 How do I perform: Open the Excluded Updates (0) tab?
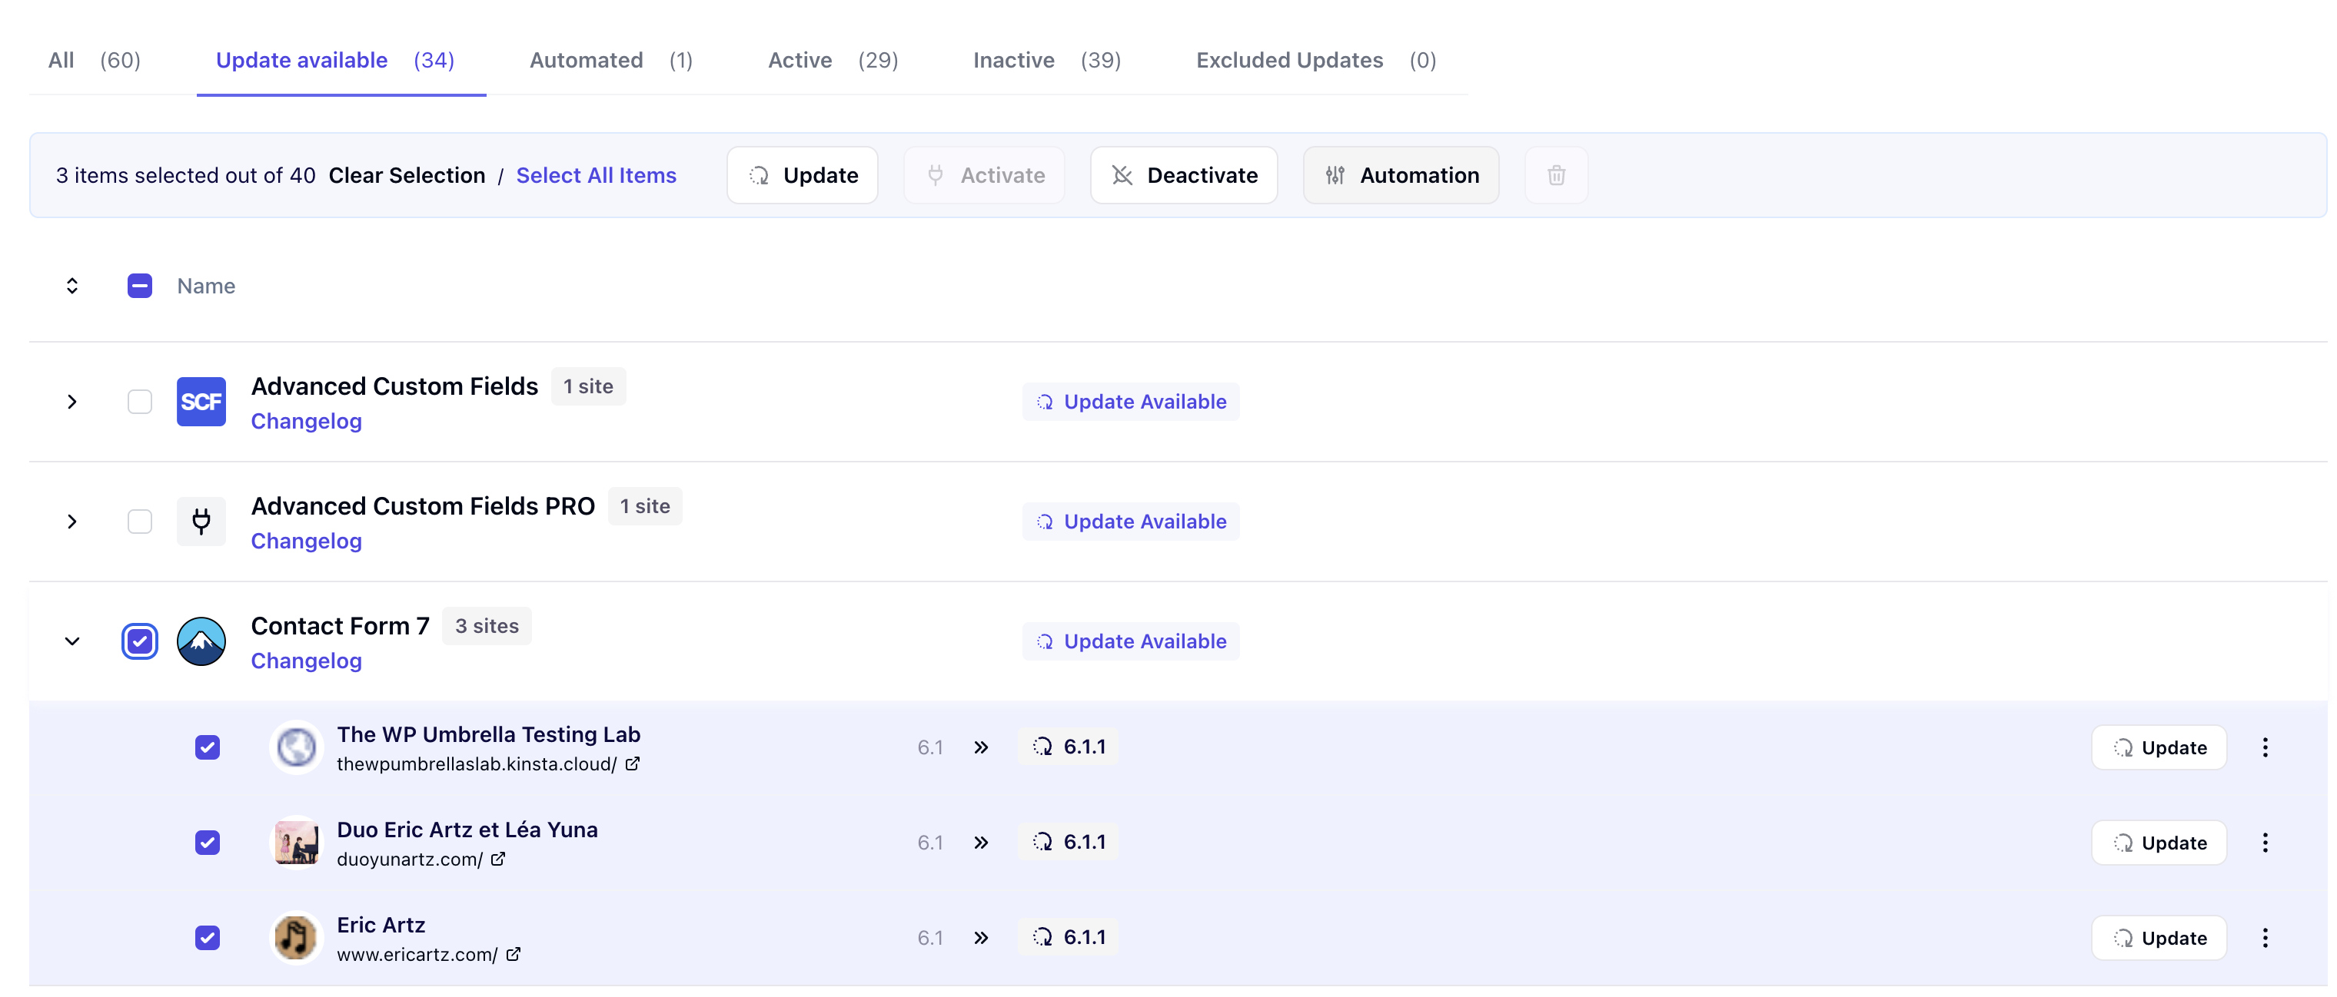[1316, 60]
